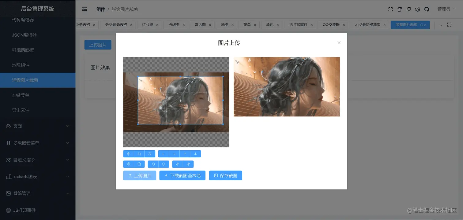The image size is (463, 220).
Task: Toggle vertical flip of the cropped image
Action: click(x=188, y=164)
